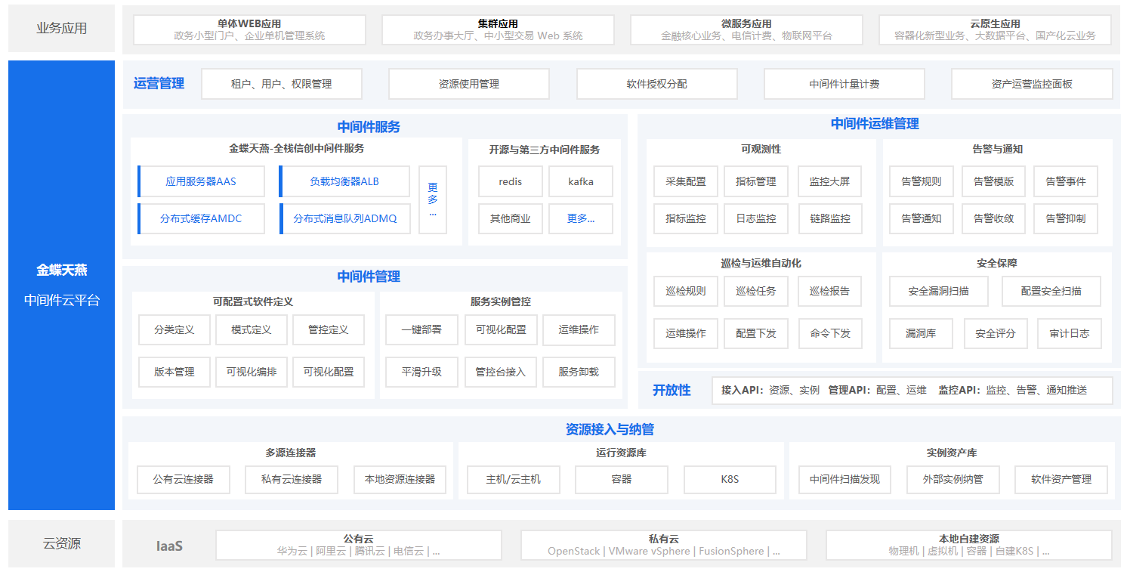Select the 告警抑制 box
This screenshot has width=1127, height=575.
pyautogui.click(x=1066, y=218)
